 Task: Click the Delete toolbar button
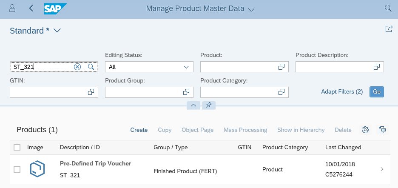[343, 130]
